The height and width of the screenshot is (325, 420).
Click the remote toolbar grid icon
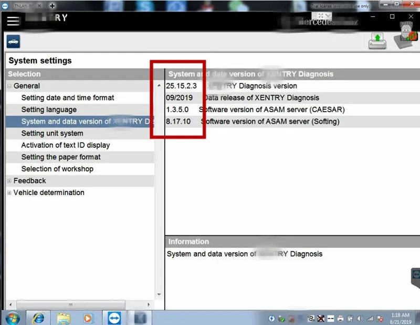[314, 16]
